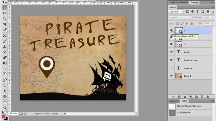The height and width of the screenshot is (121, 216).
Task: Toggle filter for smart objects
Action: click(208, 12)
